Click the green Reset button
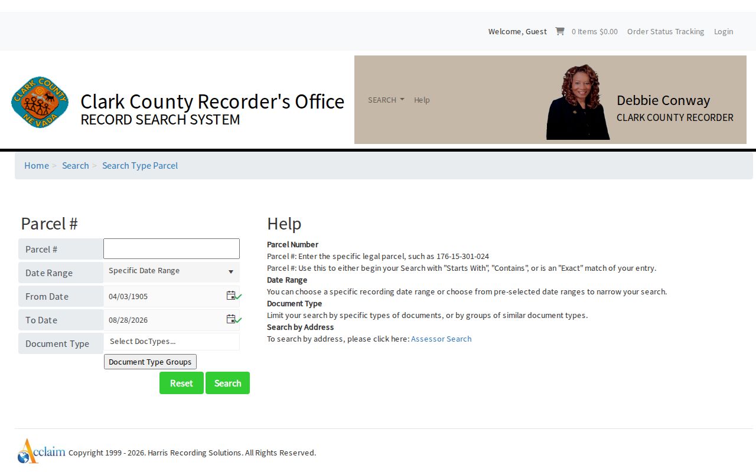 181,383
